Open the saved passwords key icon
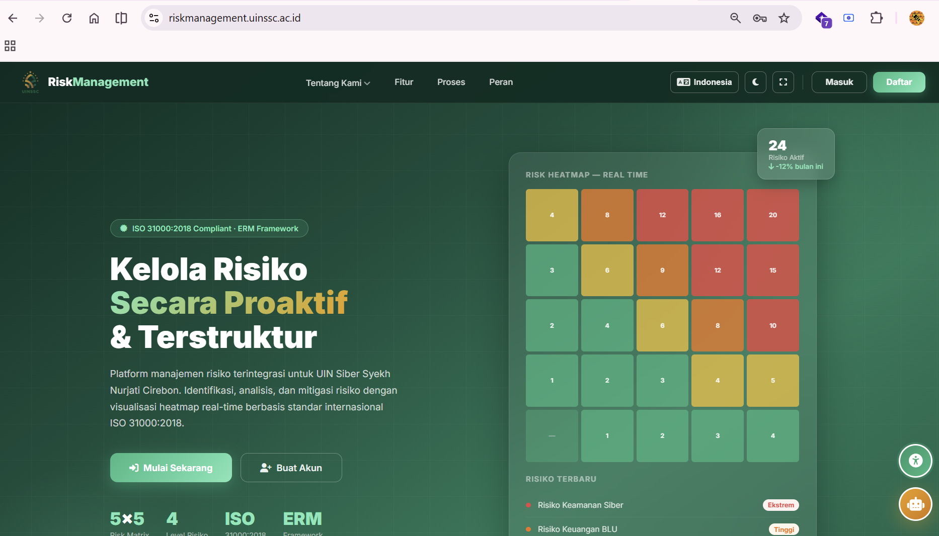The image size is (939, 536). 759,18
